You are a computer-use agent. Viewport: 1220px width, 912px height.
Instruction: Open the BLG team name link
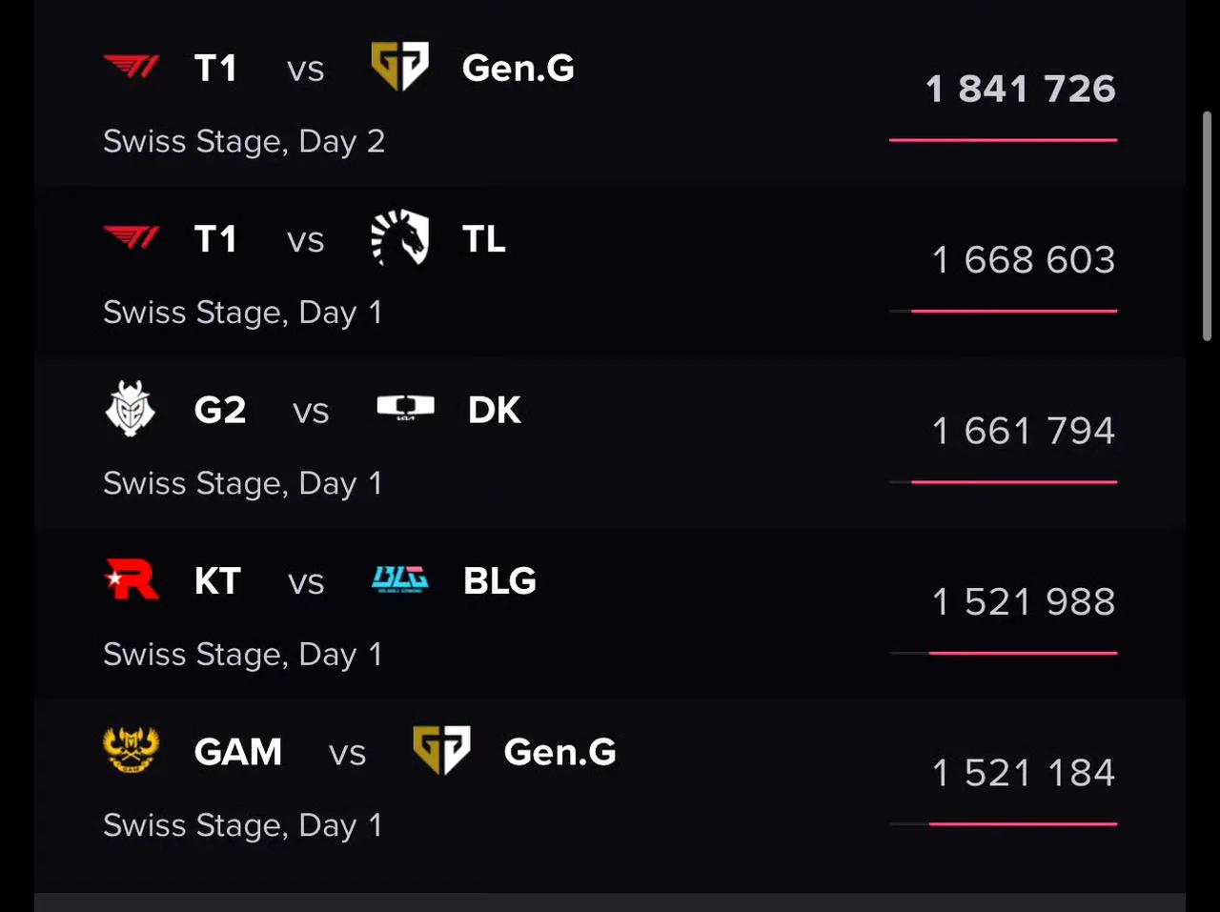[499, 580]
